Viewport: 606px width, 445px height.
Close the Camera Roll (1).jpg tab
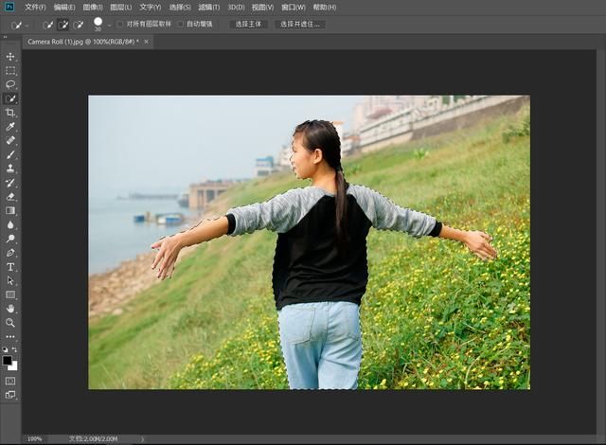tap(146, 42)
